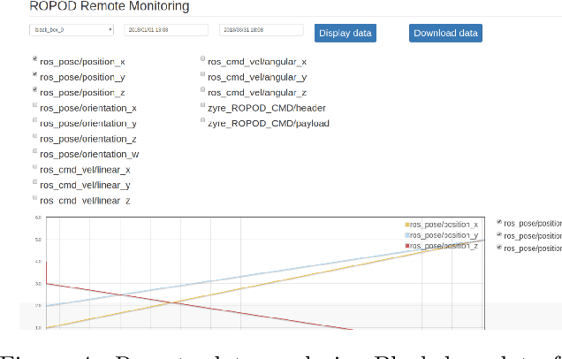Click the Download data button
Image resolution: width=562 pixels, height=359 pixels.
[x=445, y=33]
